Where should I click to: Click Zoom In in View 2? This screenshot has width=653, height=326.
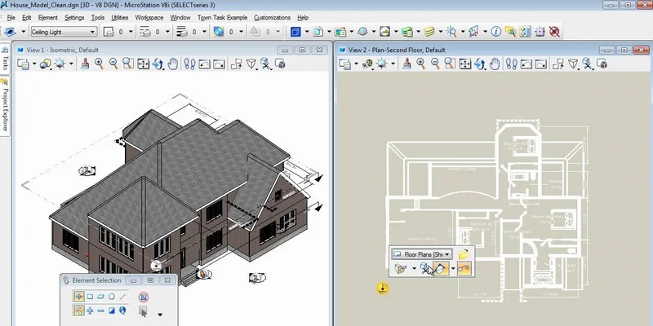tap(421, 64)
